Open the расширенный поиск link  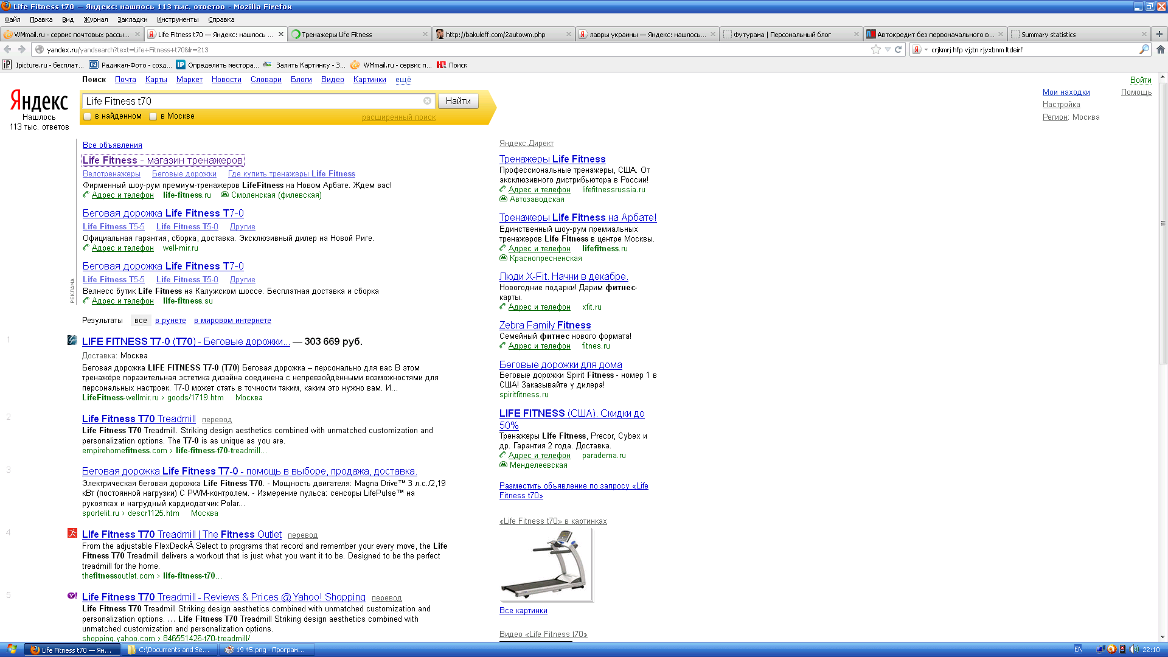398,117
